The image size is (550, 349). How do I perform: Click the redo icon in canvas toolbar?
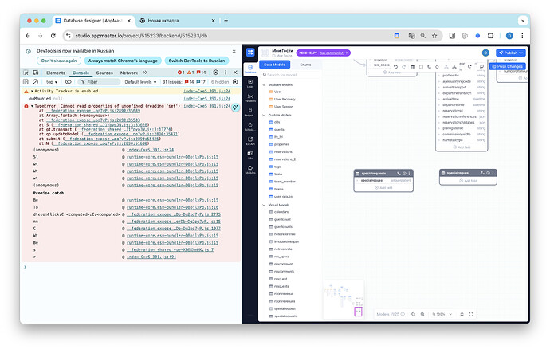[403, 67]
